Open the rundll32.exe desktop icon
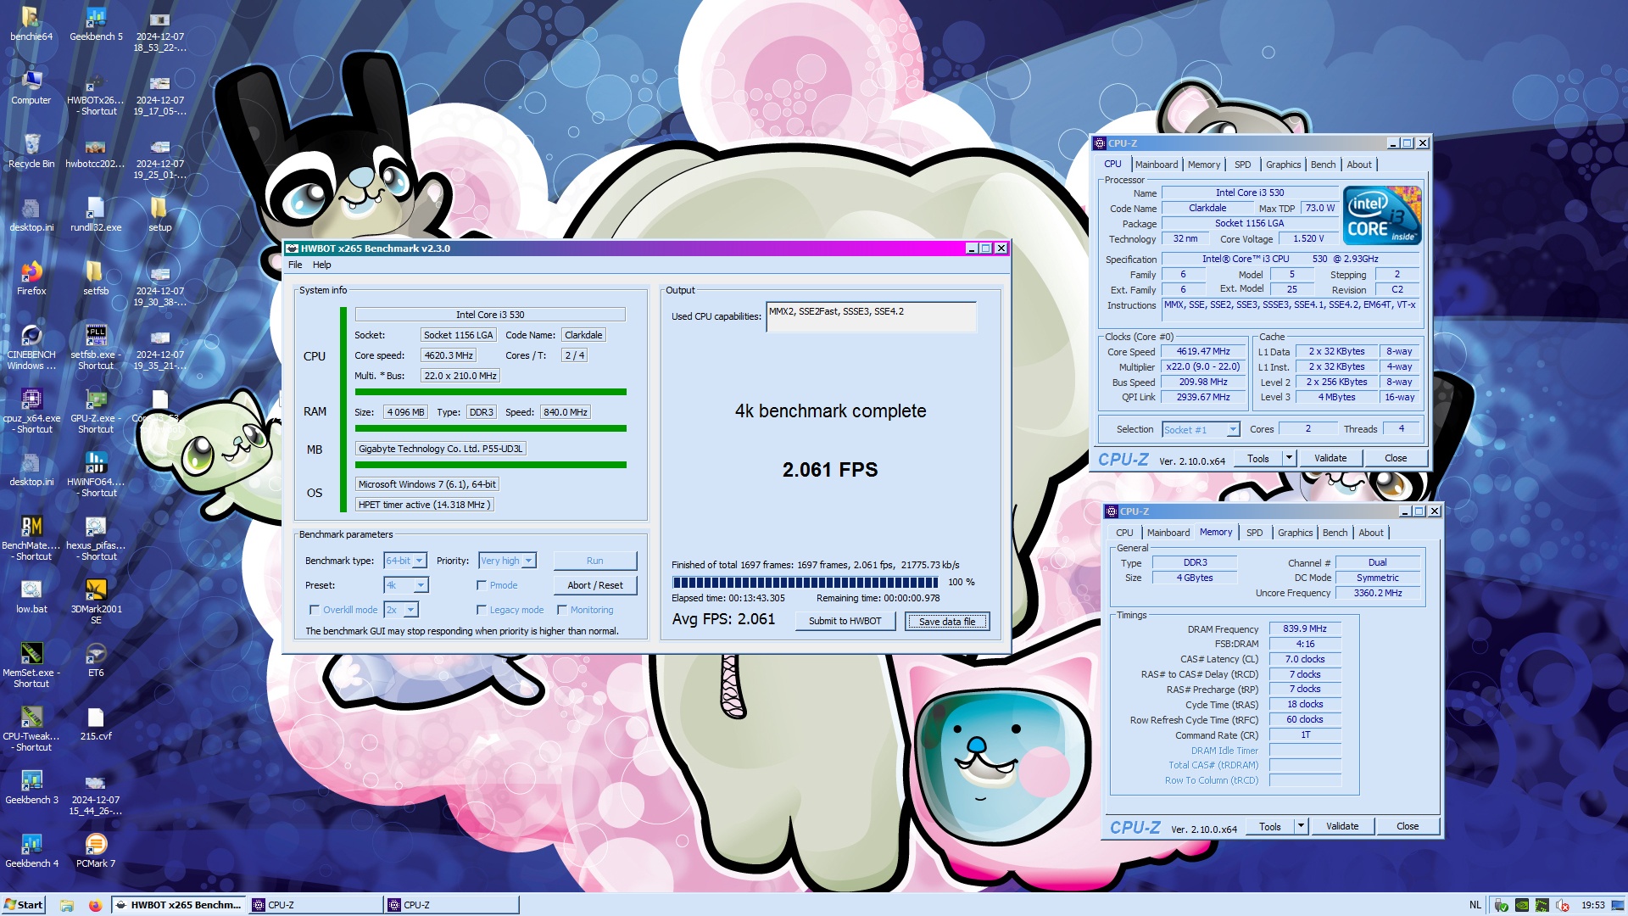Image resolution: width=1628 pixels, height=916 pixels. (x=96, y=215)
